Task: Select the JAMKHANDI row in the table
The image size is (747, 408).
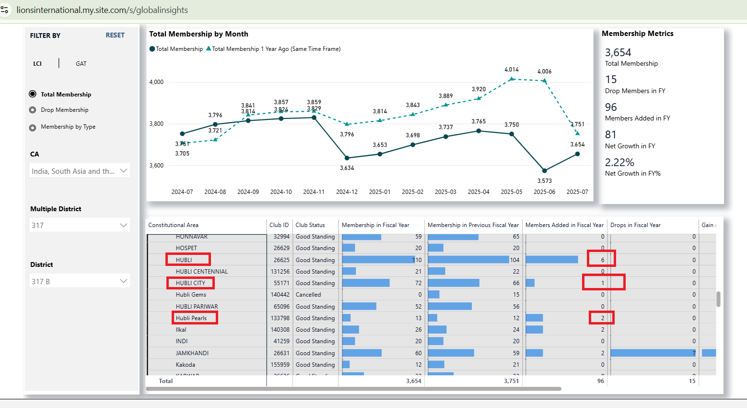Action: click(192, 353)
